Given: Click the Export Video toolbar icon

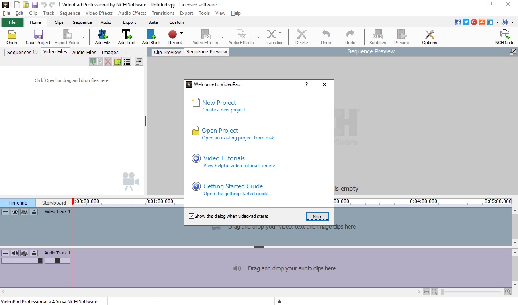Looking at the screenshot, I should (x=67, y=35).
